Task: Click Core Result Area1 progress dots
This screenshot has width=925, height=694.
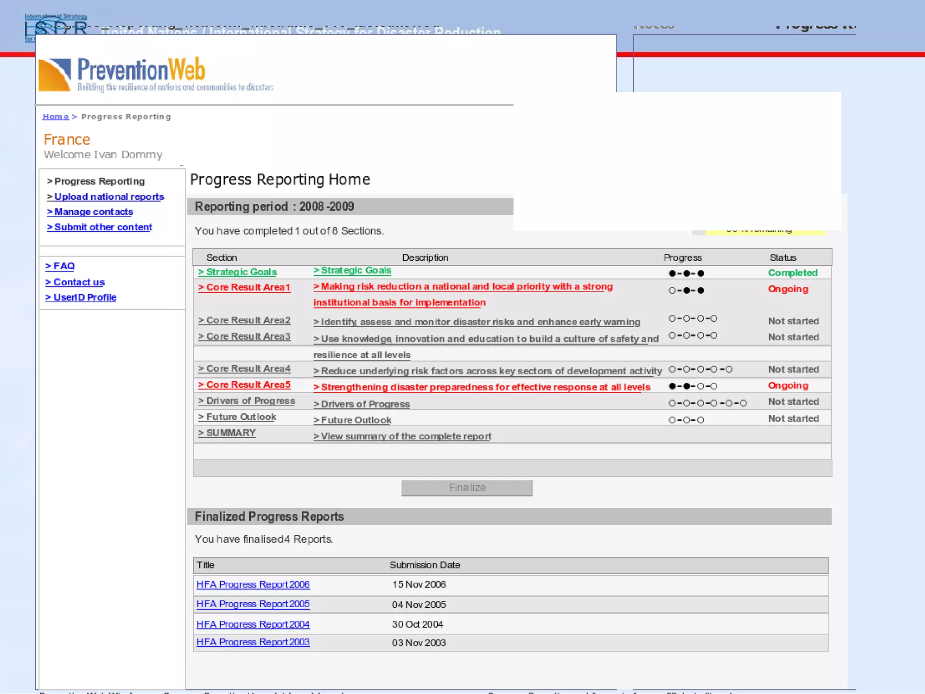Action: click(686, 291)
